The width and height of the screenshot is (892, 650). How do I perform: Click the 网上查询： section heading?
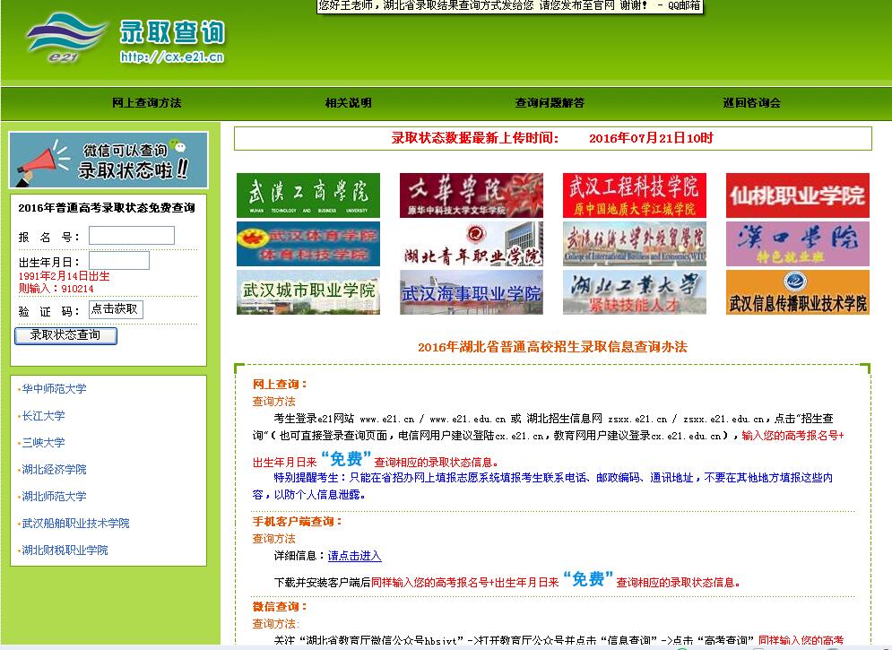pos(280,385)
